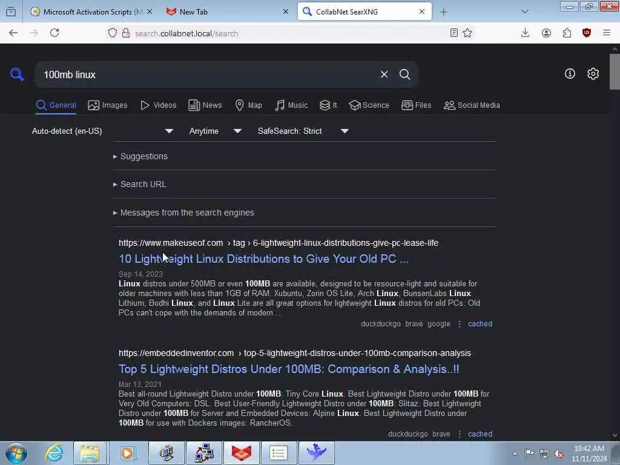
Task: Bookmark this page with star icon
Action: pos(467,33)
